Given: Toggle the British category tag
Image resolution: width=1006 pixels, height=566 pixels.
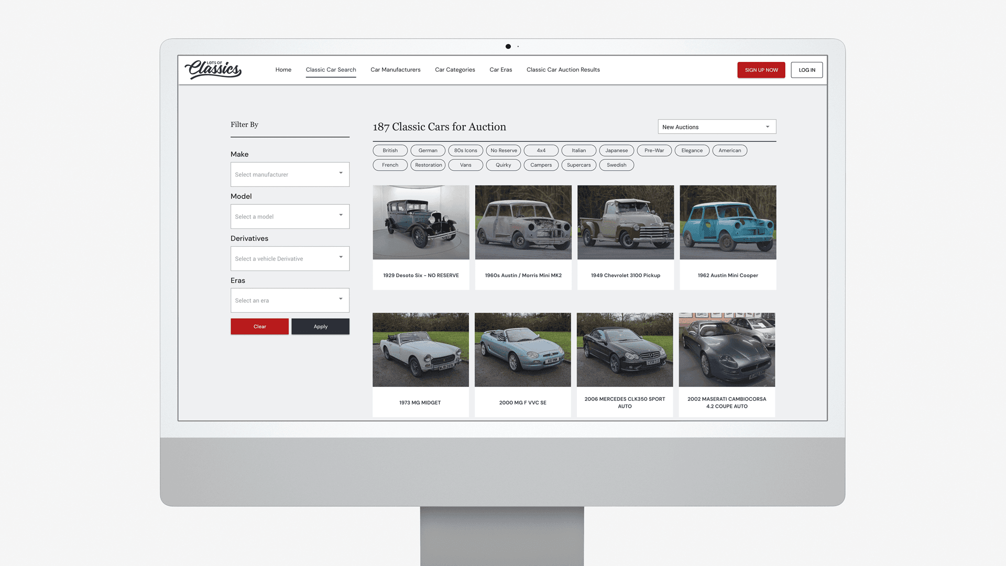Looking at the screenshot, I should coord(390,150).
